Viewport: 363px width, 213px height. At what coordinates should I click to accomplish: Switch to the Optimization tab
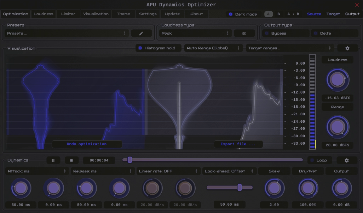click(16, 14)
